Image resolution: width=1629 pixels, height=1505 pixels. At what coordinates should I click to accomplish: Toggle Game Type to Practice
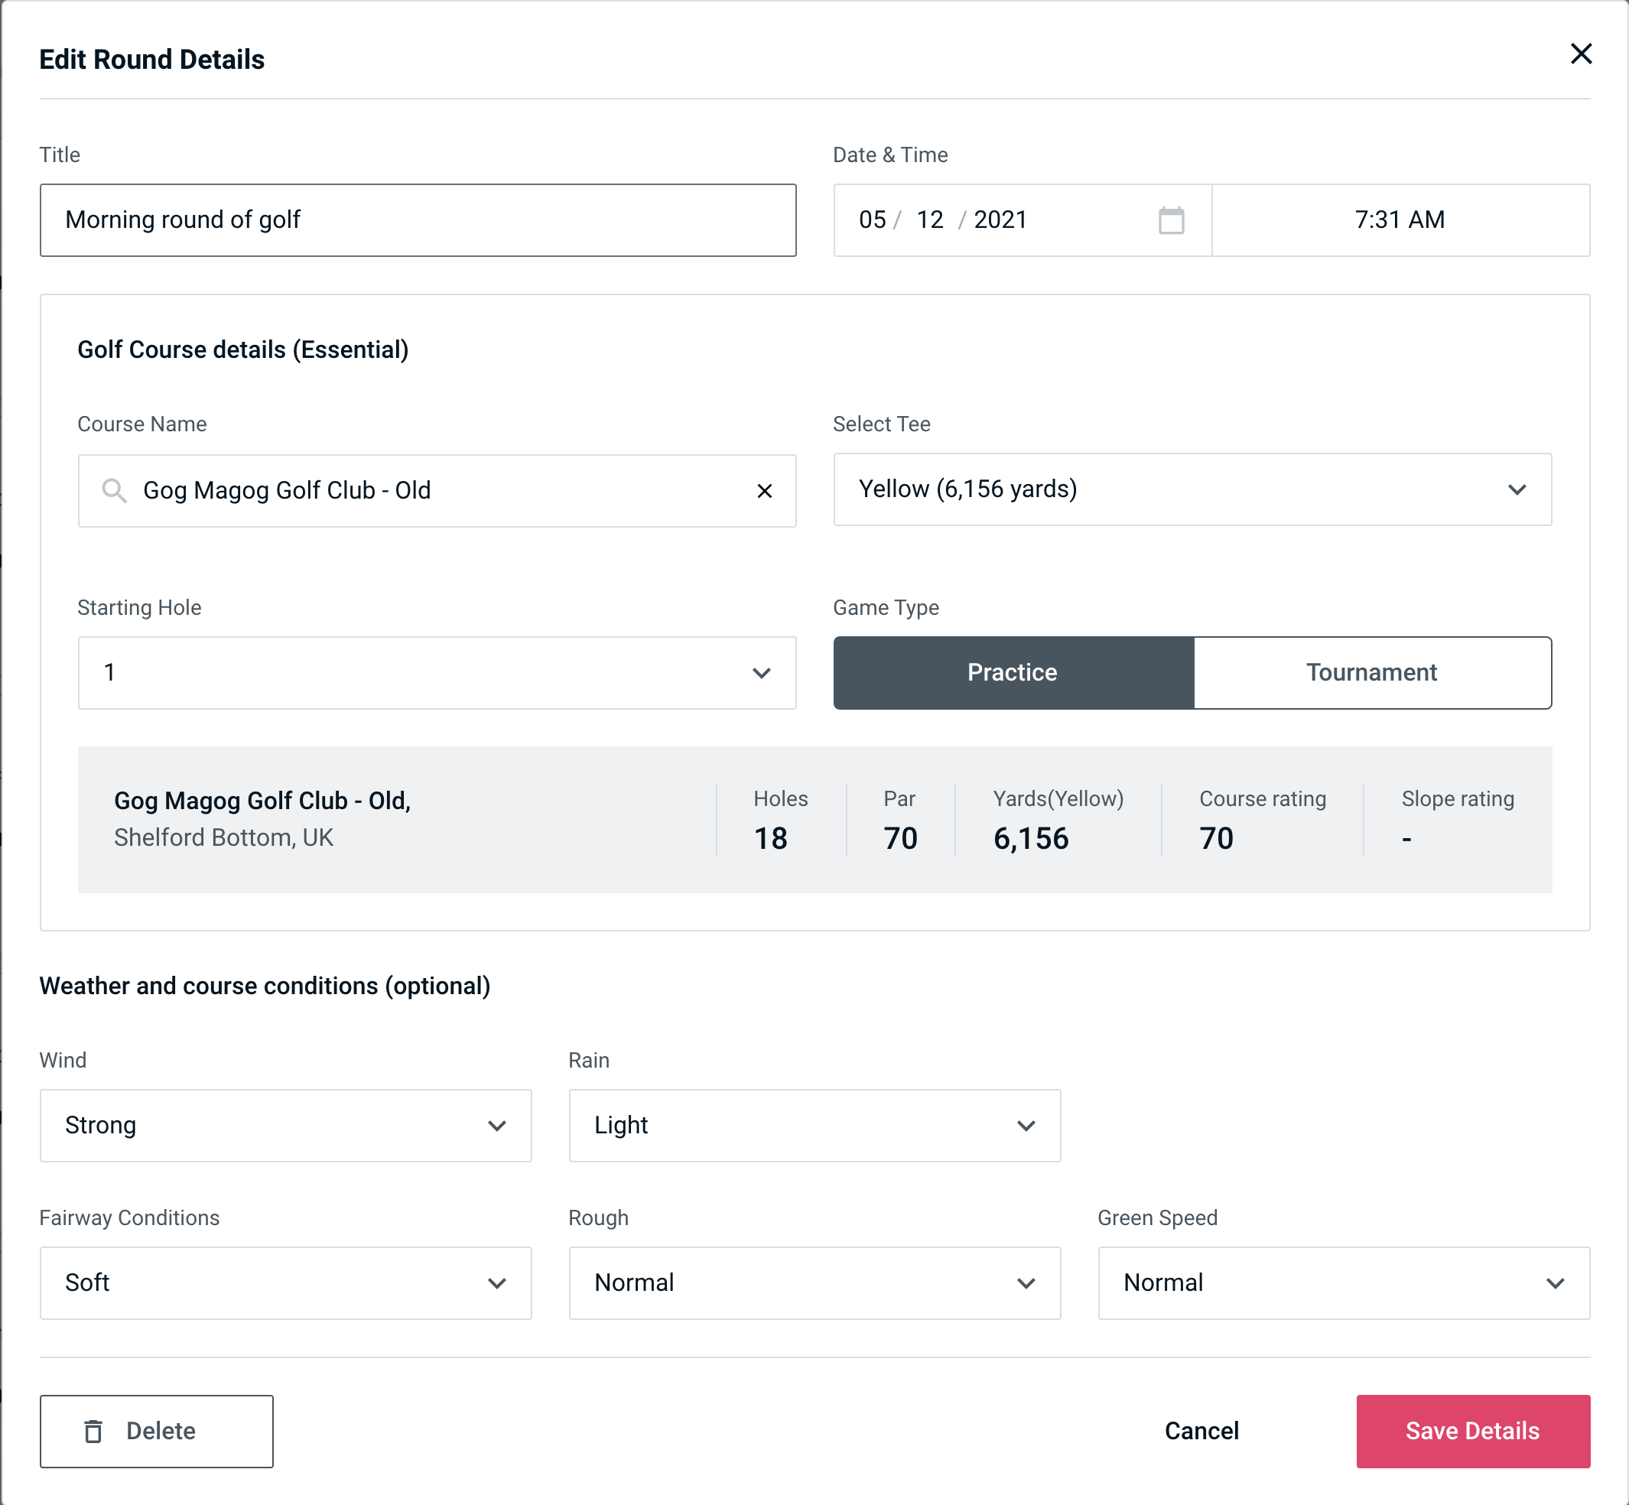[x=1013, y=672]
